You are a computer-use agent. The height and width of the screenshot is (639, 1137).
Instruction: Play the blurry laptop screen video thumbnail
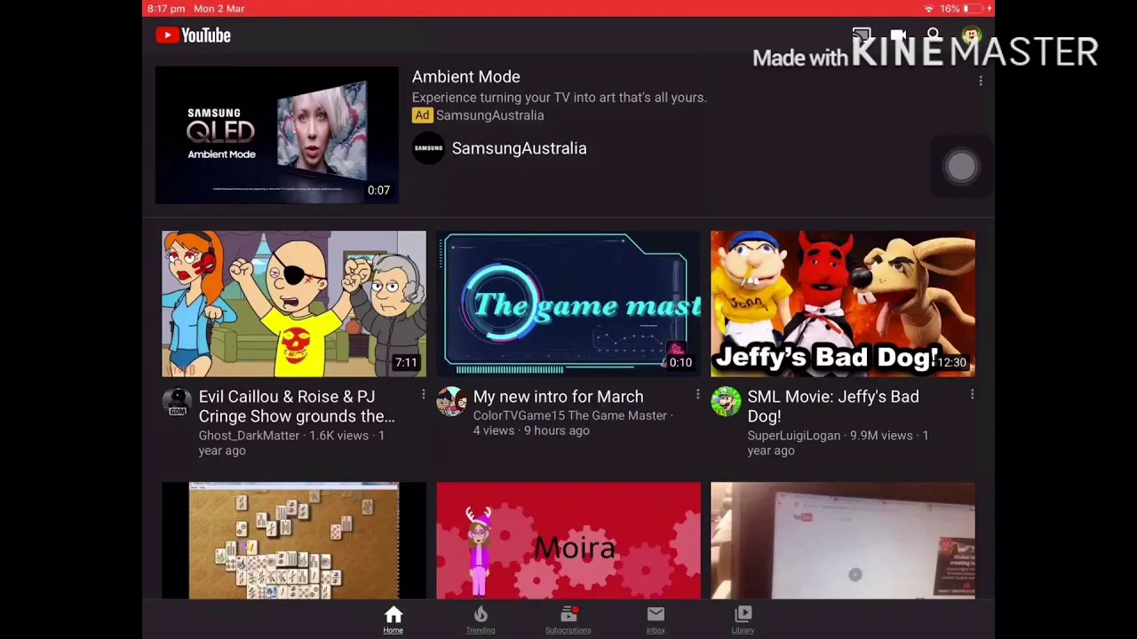click(x=843, y=540)
